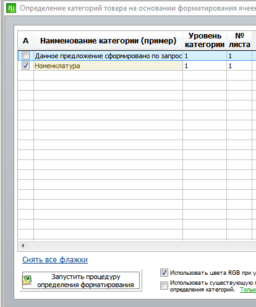The height and width of the screenshot is (307, 256).
Task: Click 'Запустить процедуру определения форматирования' button
Action: click(81, 280)
